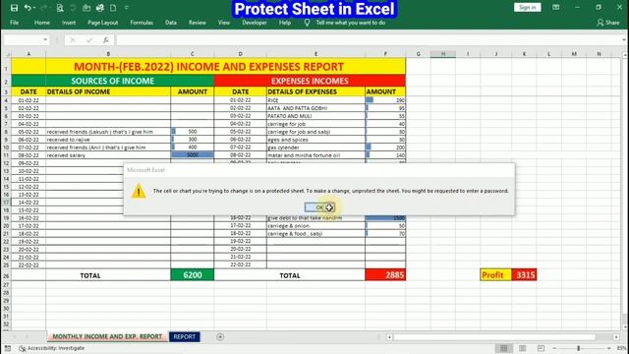Click the Enter checkmark icon in formula bar
The width and height of the screenshot is (629, 354).
click(x=89, y=39)
